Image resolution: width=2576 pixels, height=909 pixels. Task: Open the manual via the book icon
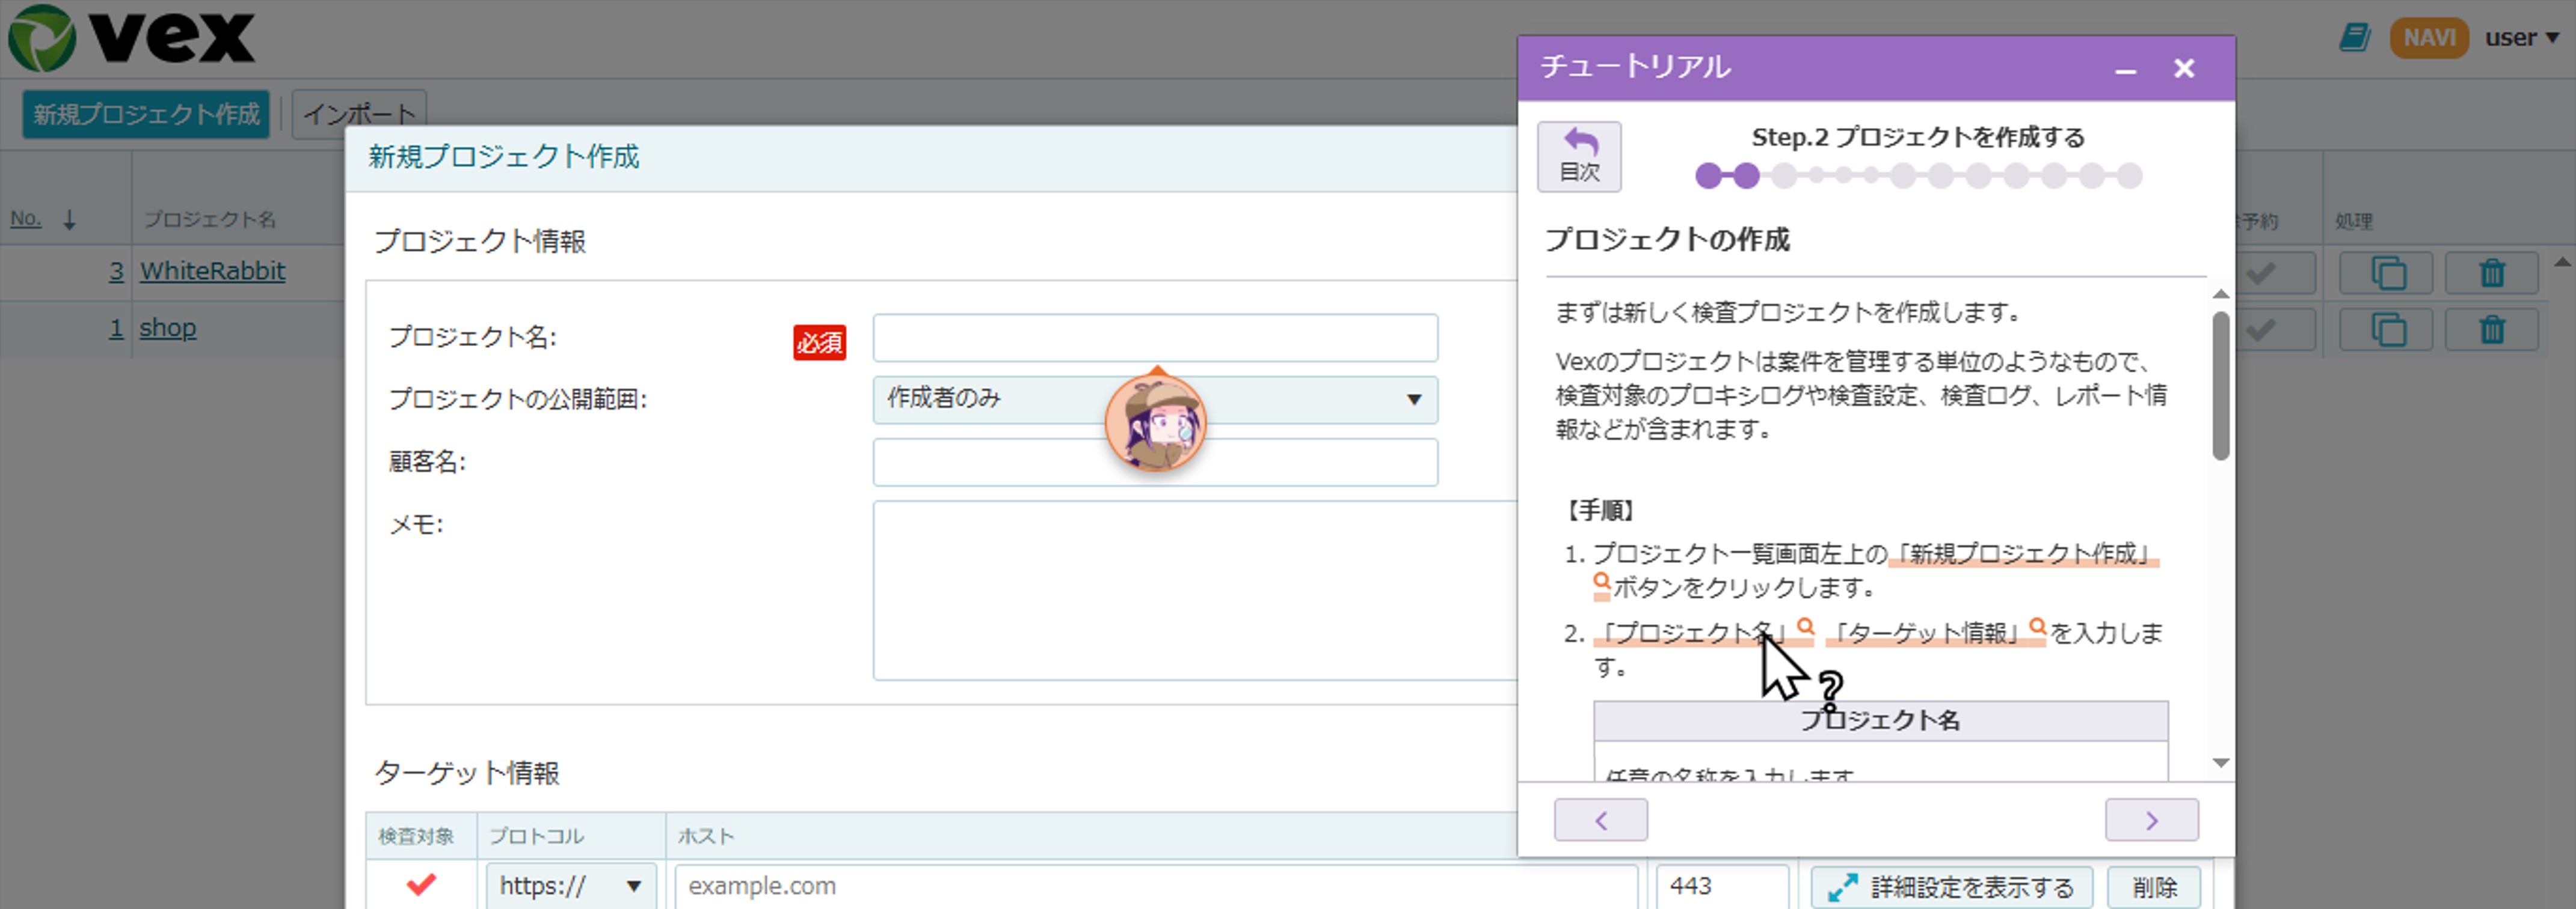tap(2355, 36)
